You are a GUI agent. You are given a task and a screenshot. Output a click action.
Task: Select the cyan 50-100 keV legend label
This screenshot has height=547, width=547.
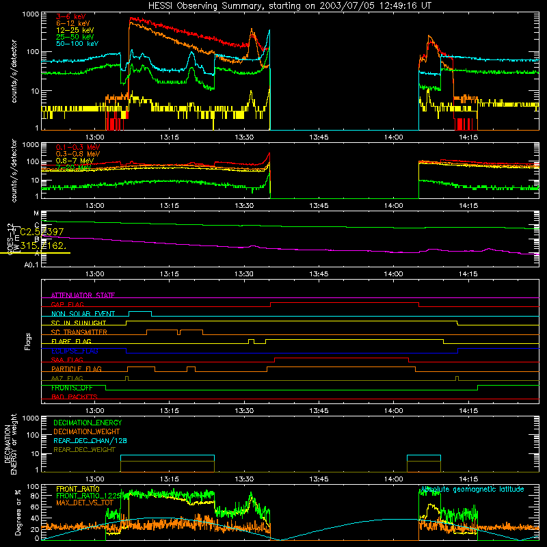point(77,43)
